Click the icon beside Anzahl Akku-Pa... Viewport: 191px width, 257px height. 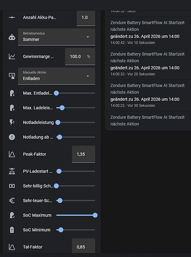(x=12, y=17)
